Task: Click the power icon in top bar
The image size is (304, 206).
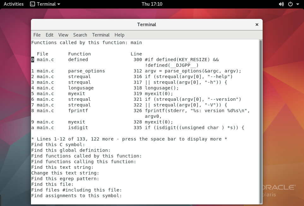Action: (x=290, y=4)
